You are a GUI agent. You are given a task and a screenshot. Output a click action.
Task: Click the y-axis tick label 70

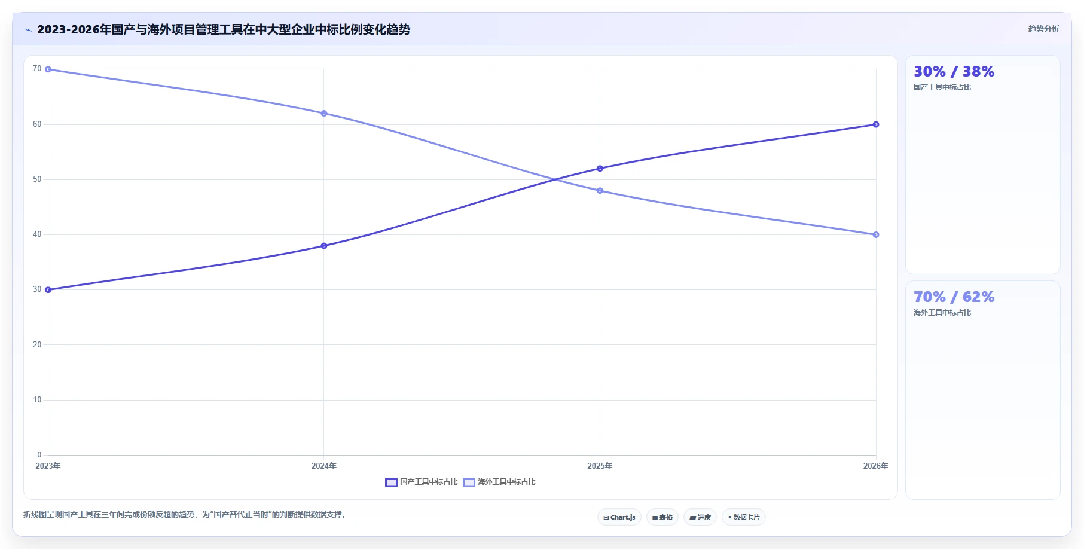37,69
